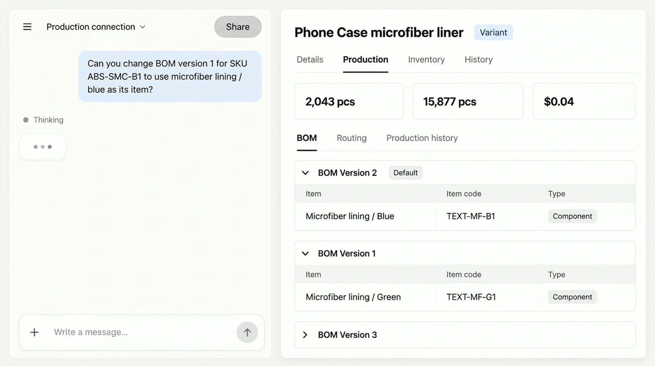Click the $0.04 stat card
655x366 pixels.
pos(584,102)
